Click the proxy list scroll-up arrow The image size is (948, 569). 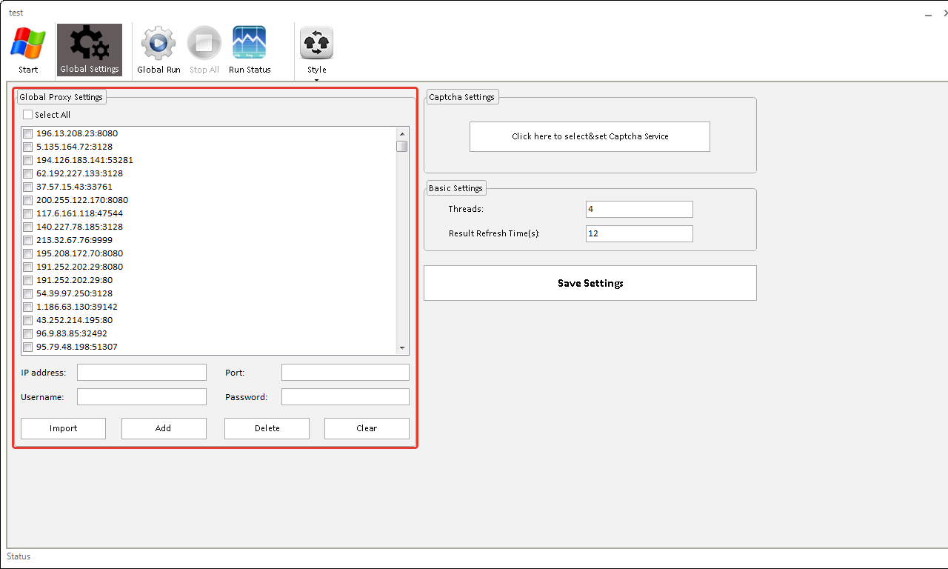(402, 133)
